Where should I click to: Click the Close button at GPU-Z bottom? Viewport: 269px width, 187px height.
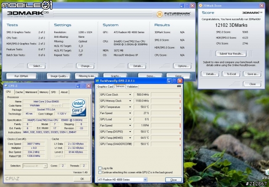[174, 180]
